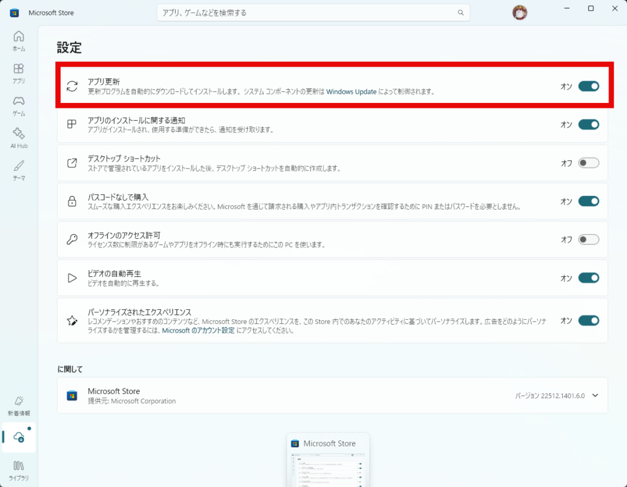The height and width of the screenshot is (487, 627).
Task: Open ライブラリ (Library) at sidebar bottom
Action: point(18,469)
